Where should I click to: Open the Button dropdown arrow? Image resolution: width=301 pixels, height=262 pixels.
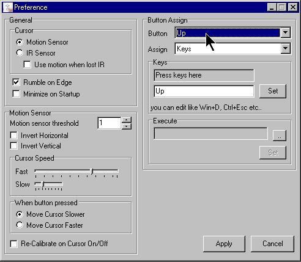click(x=285, y=32)
